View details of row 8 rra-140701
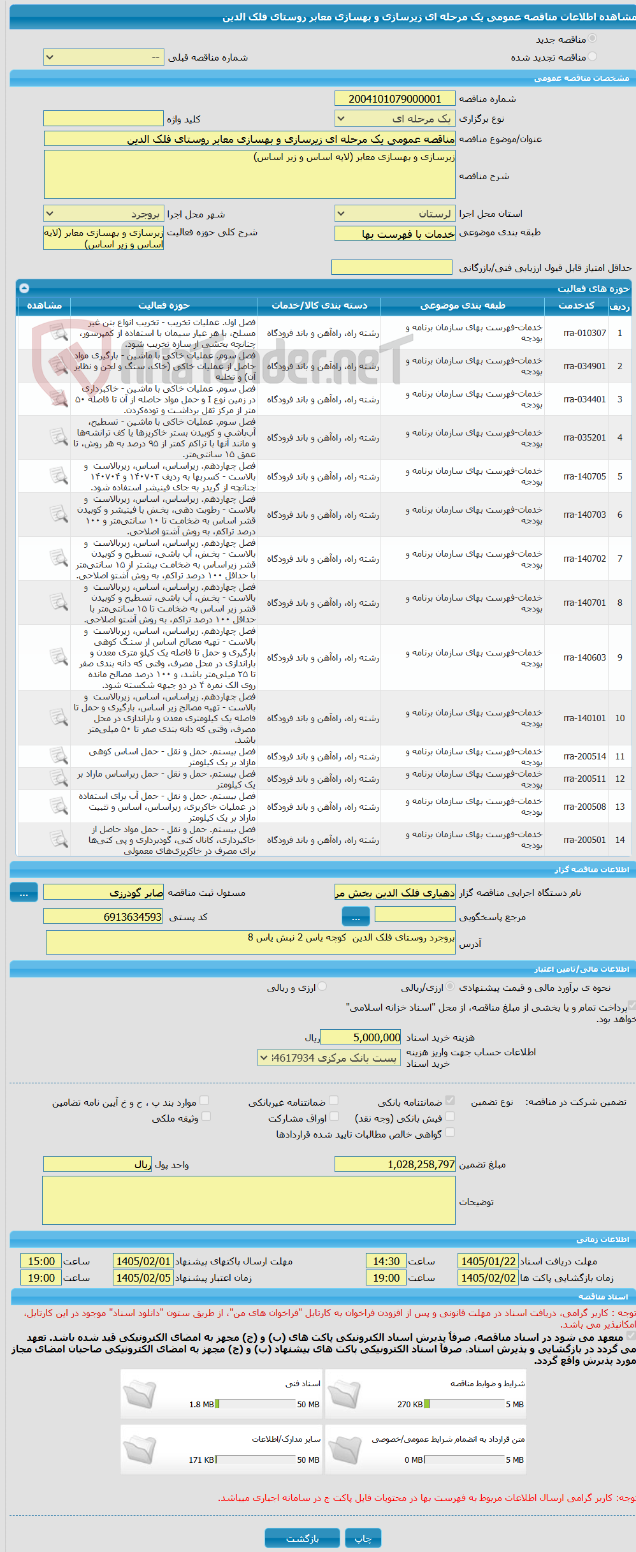The height and width of the screenshot is (1552, 636). tap(59, 603)
